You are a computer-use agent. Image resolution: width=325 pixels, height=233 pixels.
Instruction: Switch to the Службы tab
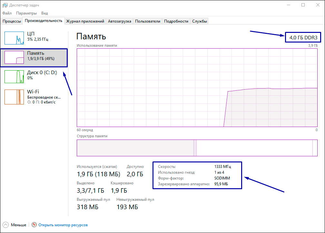pos(200,21)
